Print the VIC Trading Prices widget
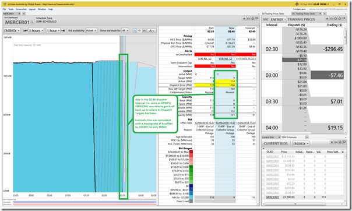 332,19
